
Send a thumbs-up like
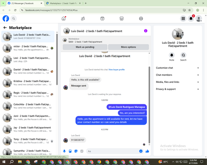[147, 151]
